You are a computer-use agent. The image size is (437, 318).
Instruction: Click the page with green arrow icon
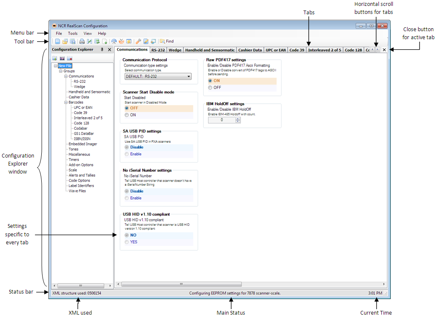point(105,42)
